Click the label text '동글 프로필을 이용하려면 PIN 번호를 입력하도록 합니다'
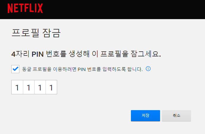205x134 pixels. [82, 69]
